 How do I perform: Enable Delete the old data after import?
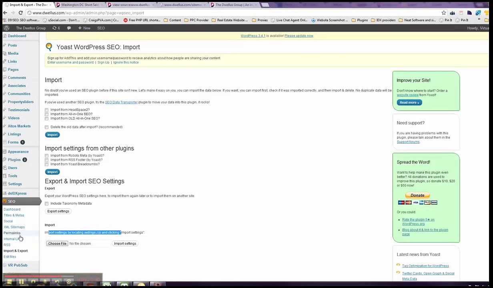(x=47, y=127)
